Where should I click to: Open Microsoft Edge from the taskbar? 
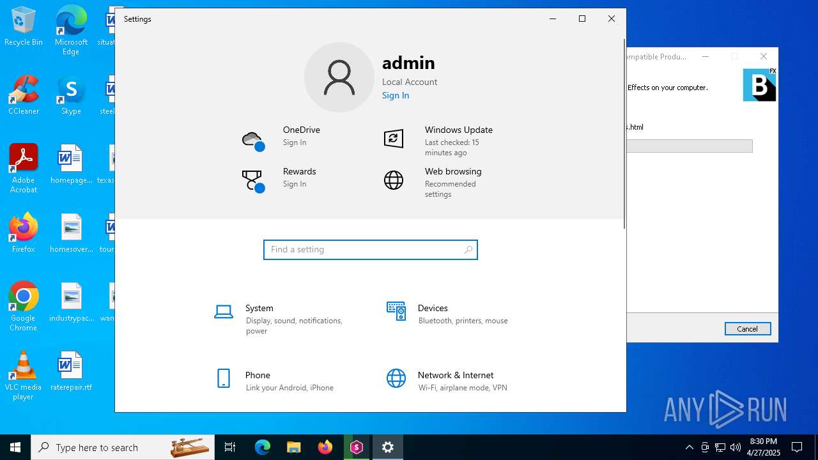click(263, 447)
